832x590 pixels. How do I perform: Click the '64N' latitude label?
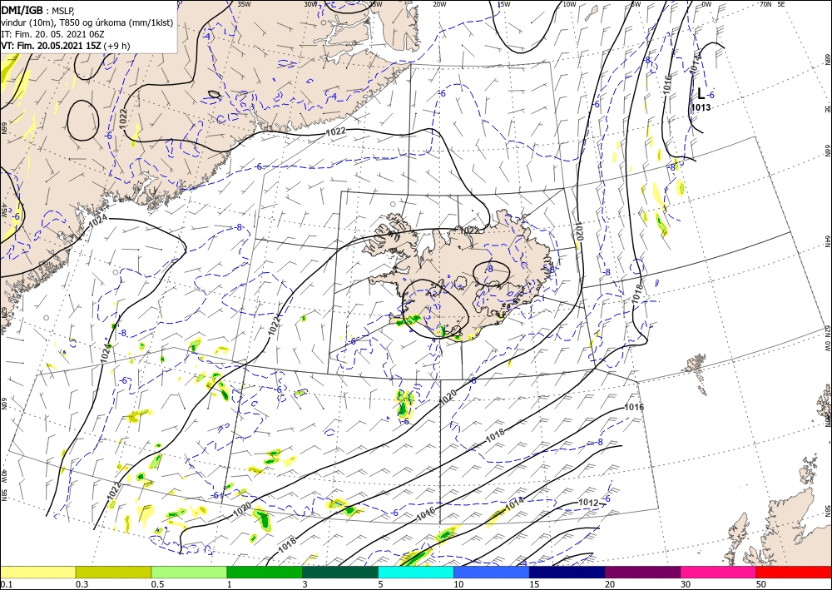828,240
